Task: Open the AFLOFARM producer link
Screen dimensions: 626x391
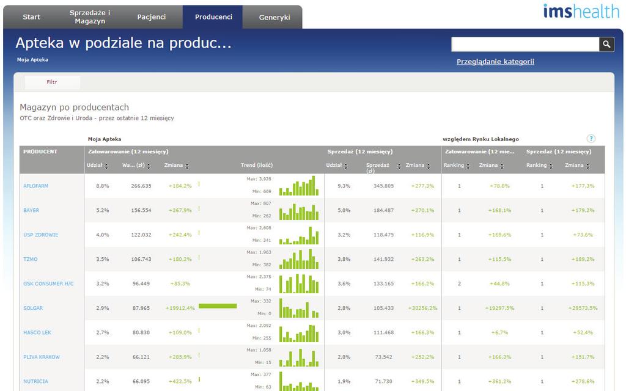Action: [35, 186]
